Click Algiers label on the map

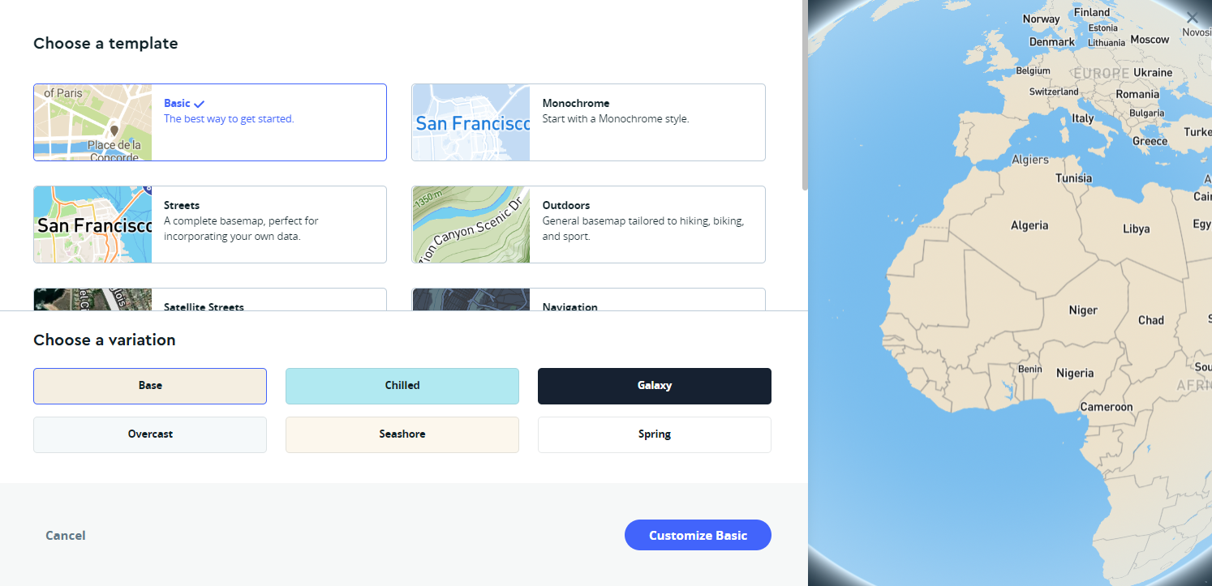coord(1030,160)
